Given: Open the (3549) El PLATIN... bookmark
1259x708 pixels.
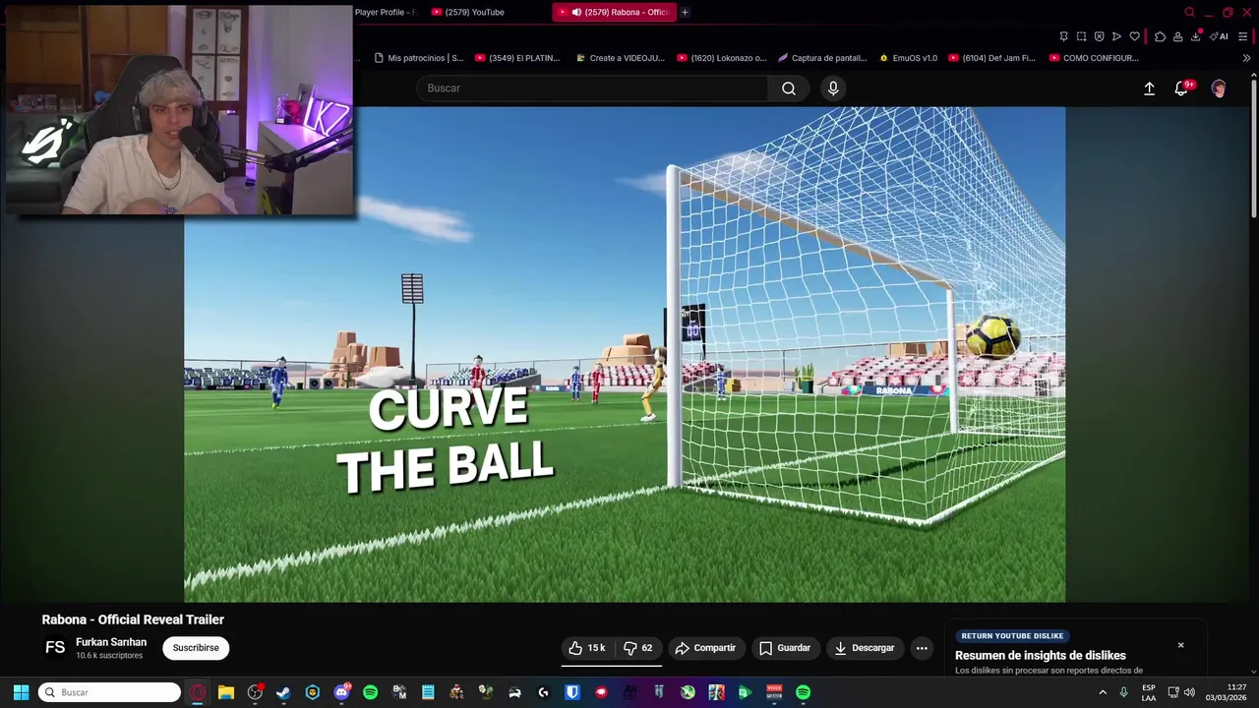Looking at the screenshot, I should pyautogui.click(x=517, y=58).
